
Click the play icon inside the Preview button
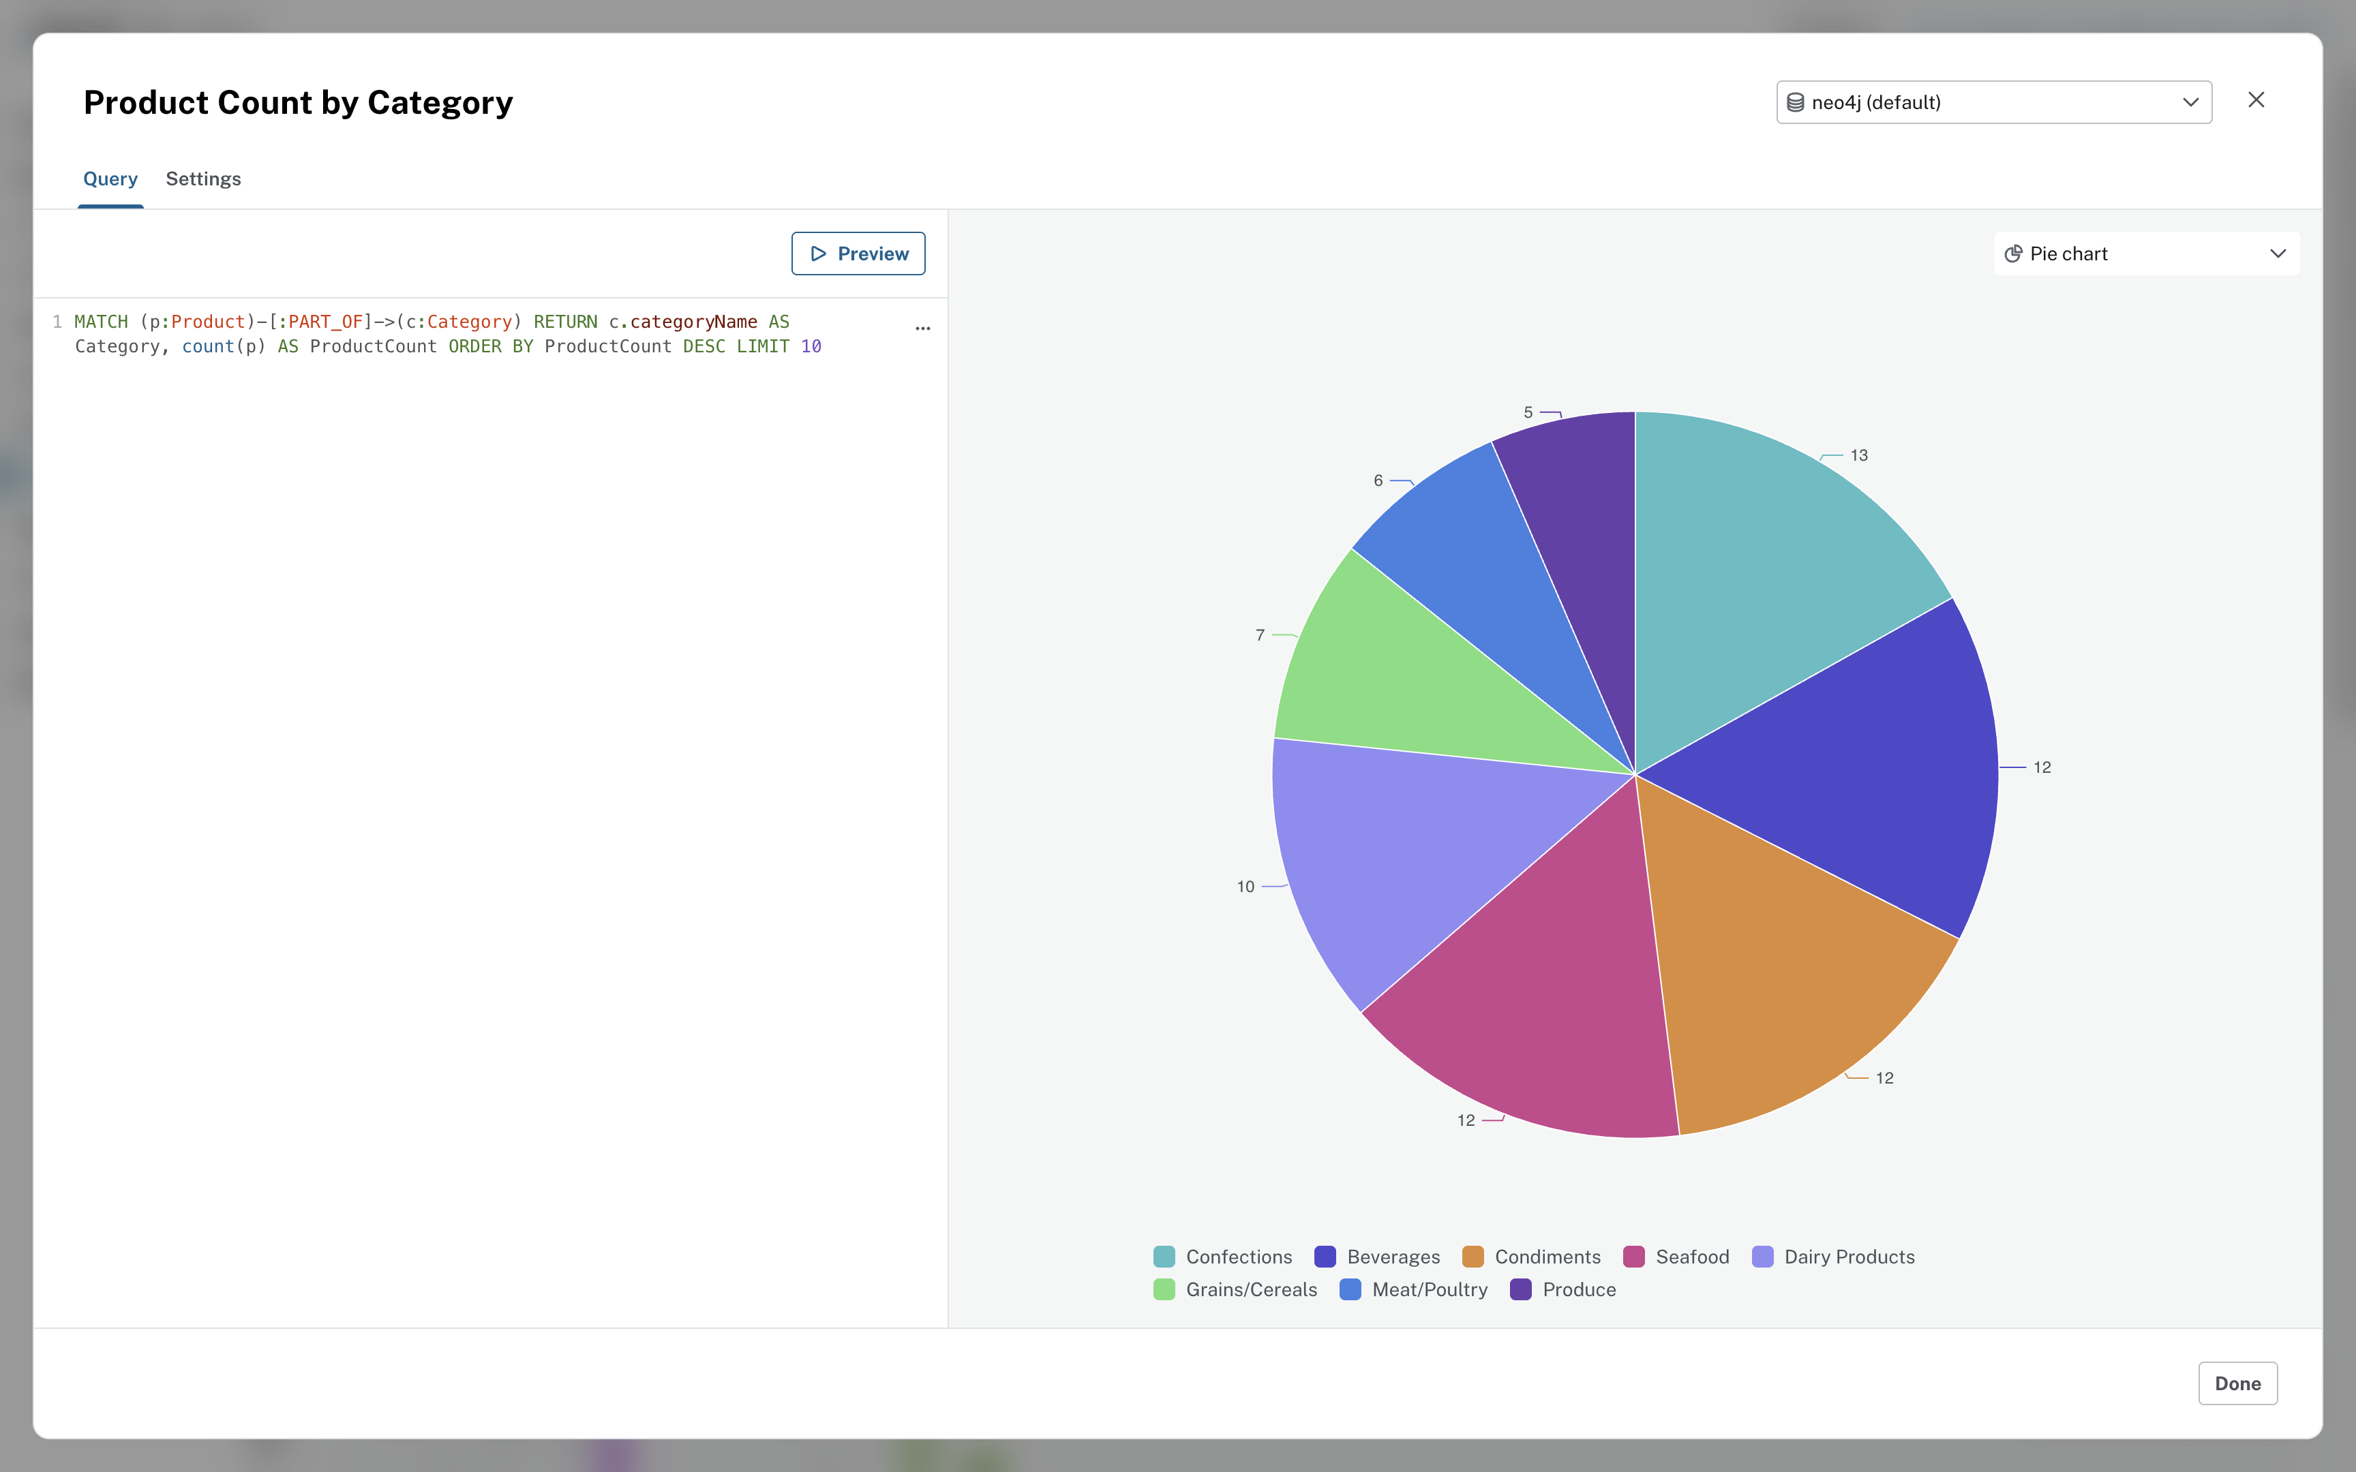(x=819, y=253)
